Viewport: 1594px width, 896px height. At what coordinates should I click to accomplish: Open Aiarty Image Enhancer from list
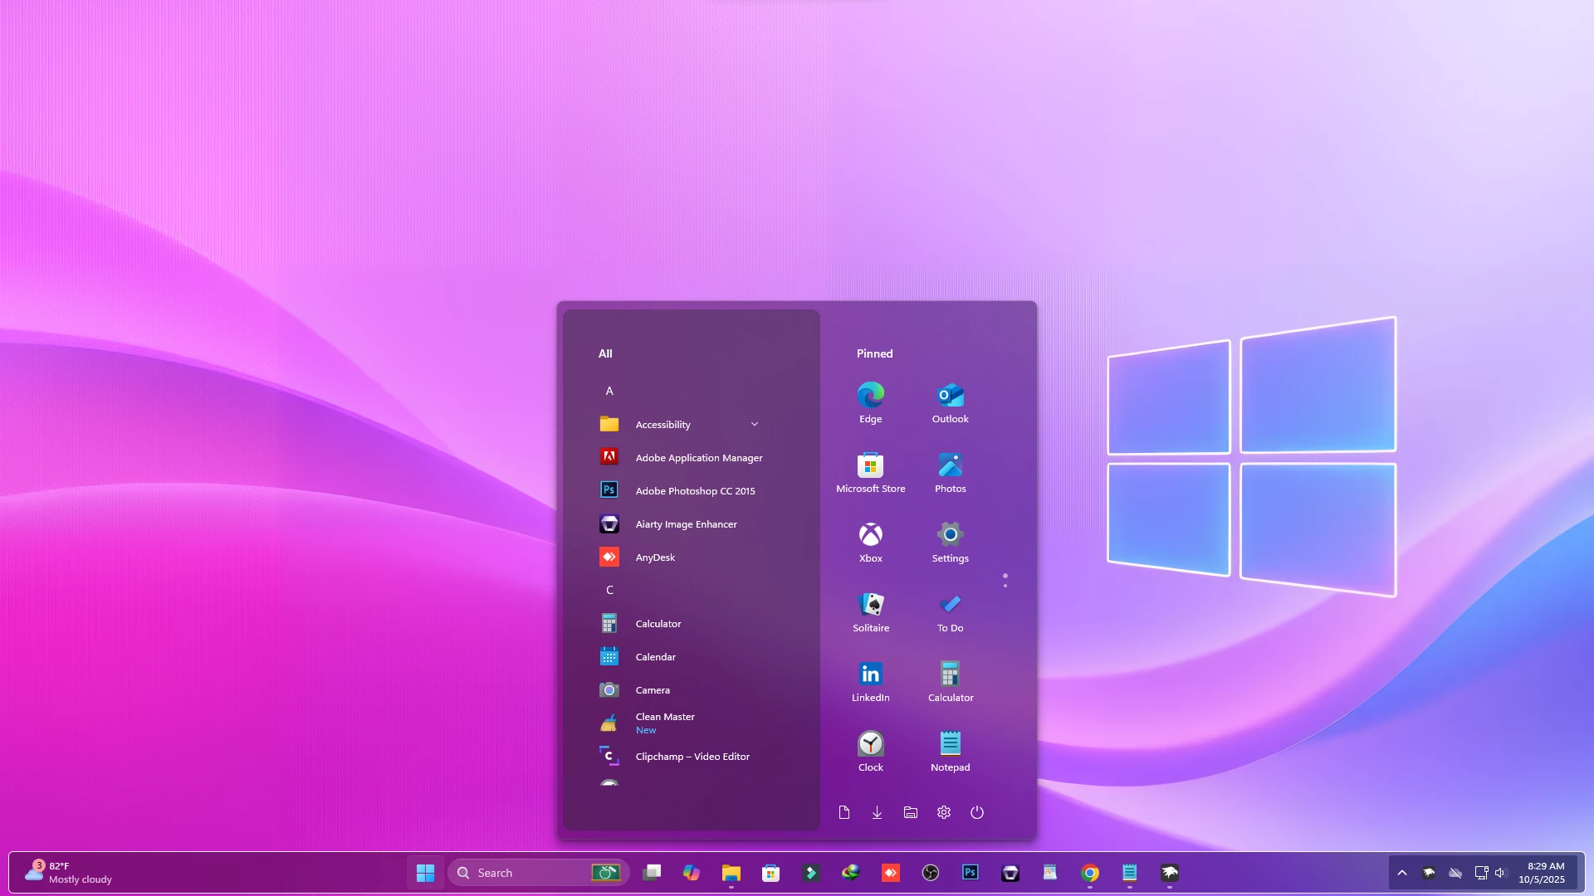(x=686, y=523)
